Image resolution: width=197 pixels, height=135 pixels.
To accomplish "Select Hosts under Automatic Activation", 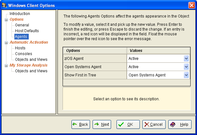I will (20, 48).
